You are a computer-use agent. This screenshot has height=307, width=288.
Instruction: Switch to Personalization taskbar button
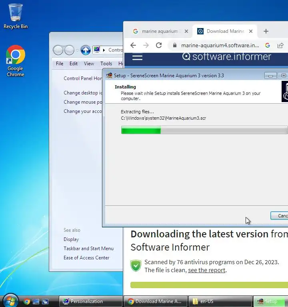point(90,301)
